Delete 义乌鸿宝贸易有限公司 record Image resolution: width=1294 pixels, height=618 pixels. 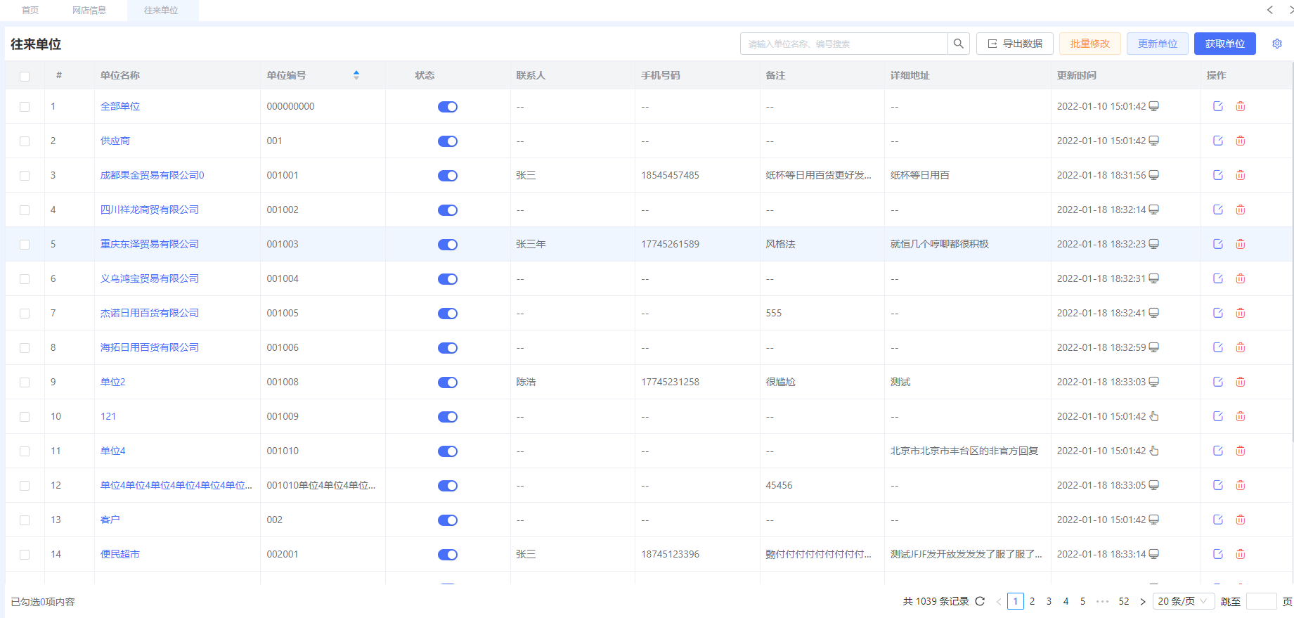1241,278
